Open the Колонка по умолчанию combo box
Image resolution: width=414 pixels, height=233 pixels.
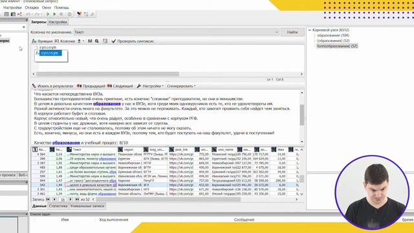pyautogui.click(x=177, y=32)
